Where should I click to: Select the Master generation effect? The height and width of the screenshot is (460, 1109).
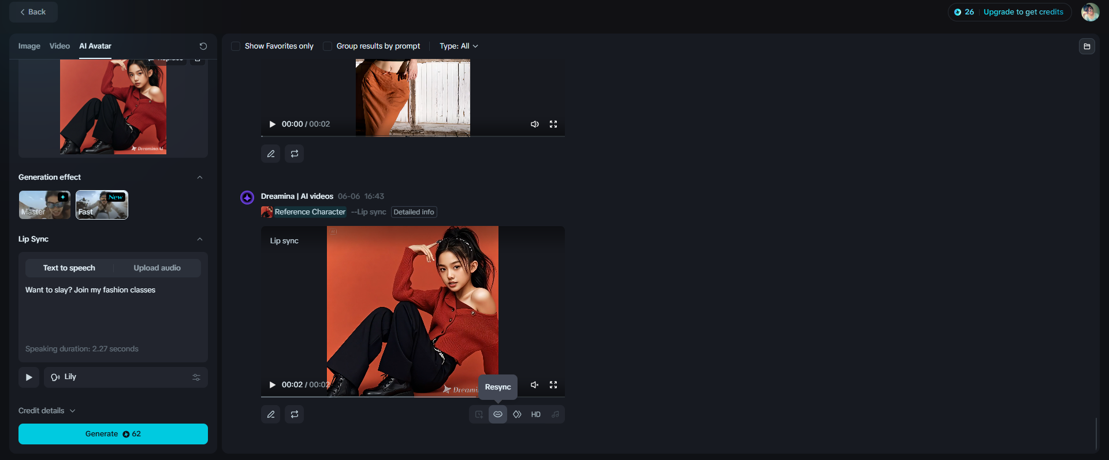(44, 205)
